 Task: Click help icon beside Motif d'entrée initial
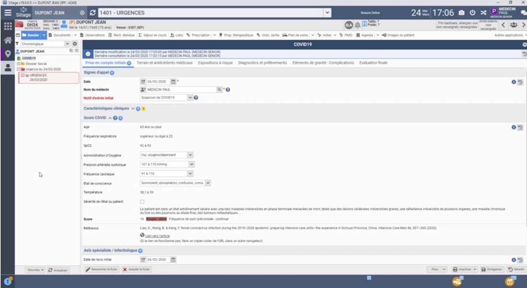tap(196, 98)
